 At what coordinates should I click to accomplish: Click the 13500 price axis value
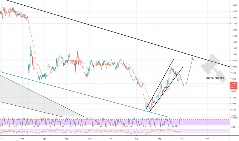[x=234, y=24]
